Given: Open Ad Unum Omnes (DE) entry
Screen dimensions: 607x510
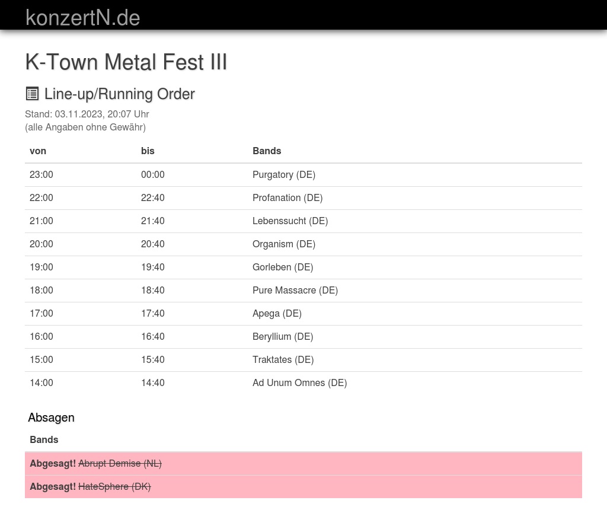Looking at the screenshot, I should [x=299, y=383].
